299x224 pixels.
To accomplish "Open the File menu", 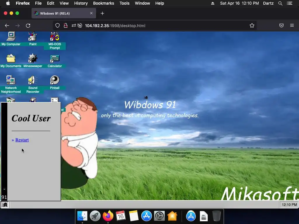I will click(x=38, y=3).
